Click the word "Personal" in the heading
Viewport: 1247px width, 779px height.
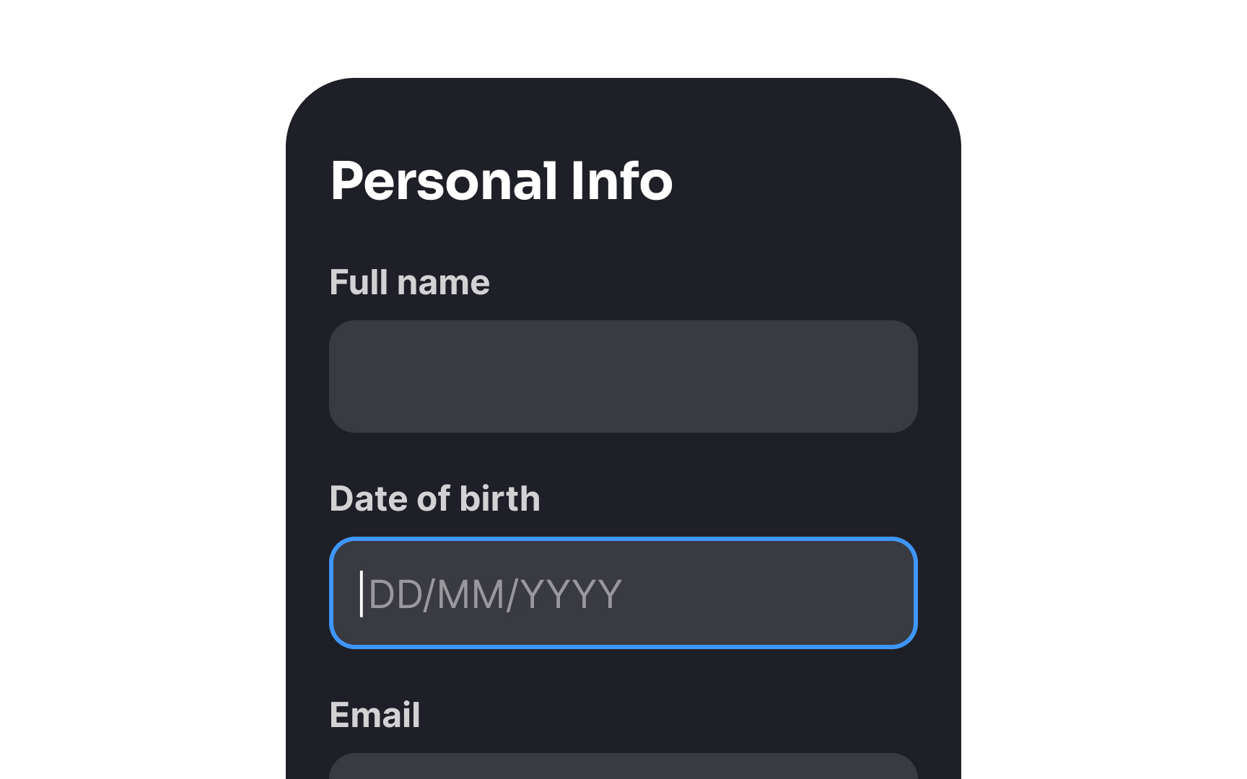[x=444, y=181]
